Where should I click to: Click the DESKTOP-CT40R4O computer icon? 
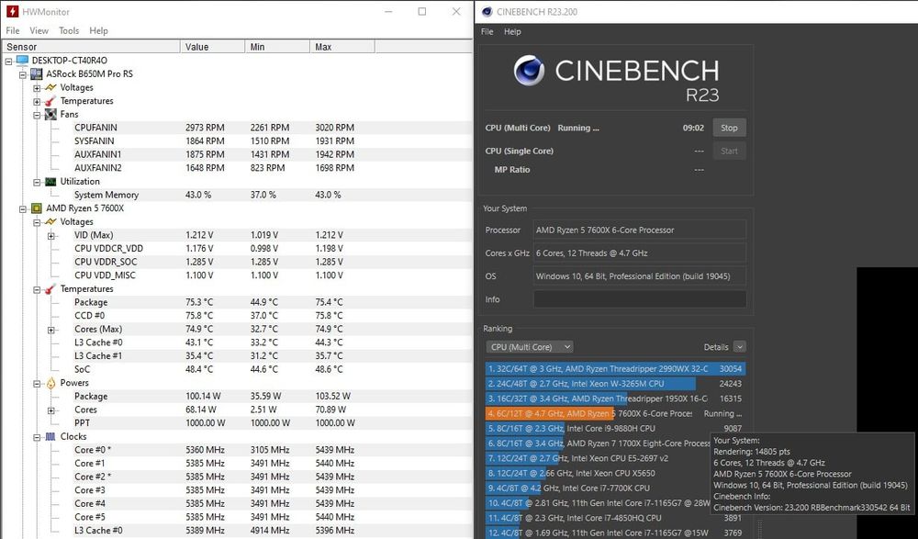(22, 61)
